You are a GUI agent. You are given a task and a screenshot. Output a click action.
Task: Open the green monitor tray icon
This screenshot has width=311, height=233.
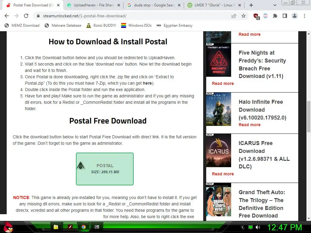click(251, 227)
